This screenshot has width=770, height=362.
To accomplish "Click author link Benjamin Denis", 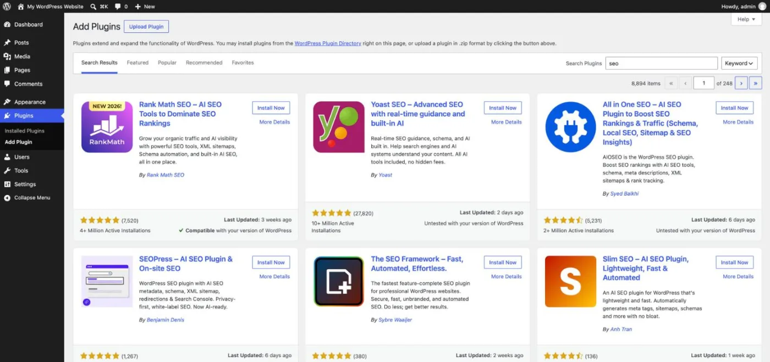I will (166, 320).
